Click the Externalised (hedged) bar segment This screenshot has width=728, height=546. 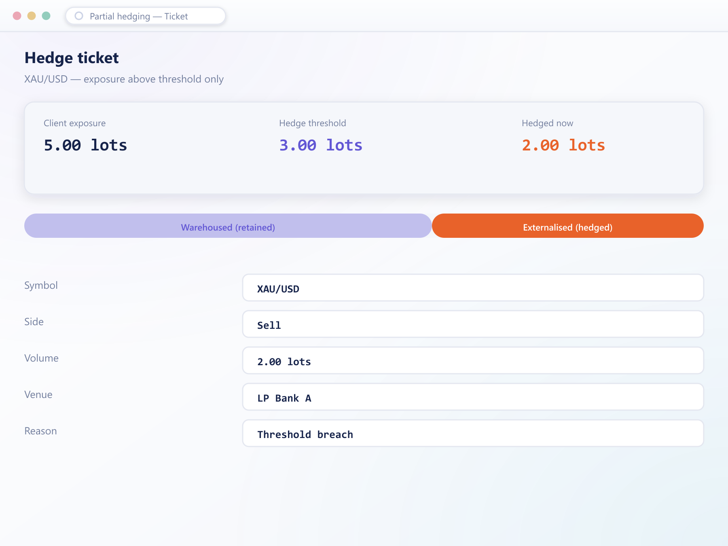pos(568,226)
